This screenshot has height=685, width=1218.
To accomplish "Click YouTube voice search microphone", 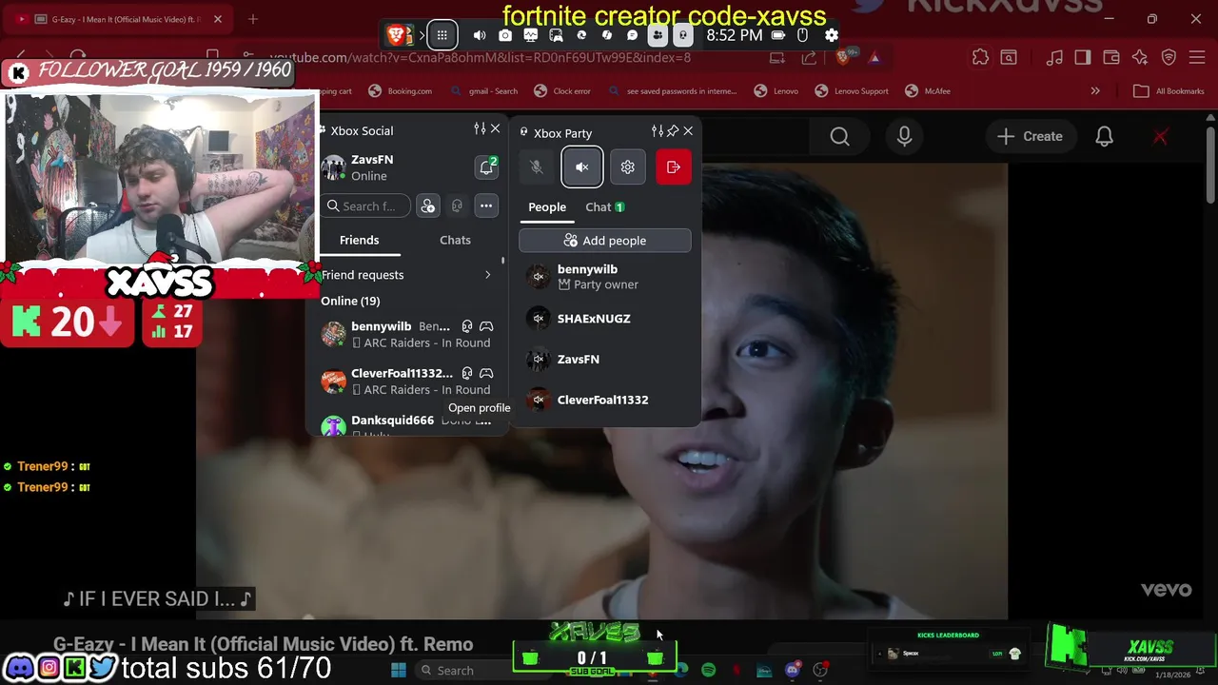I will tap(904, 137).
